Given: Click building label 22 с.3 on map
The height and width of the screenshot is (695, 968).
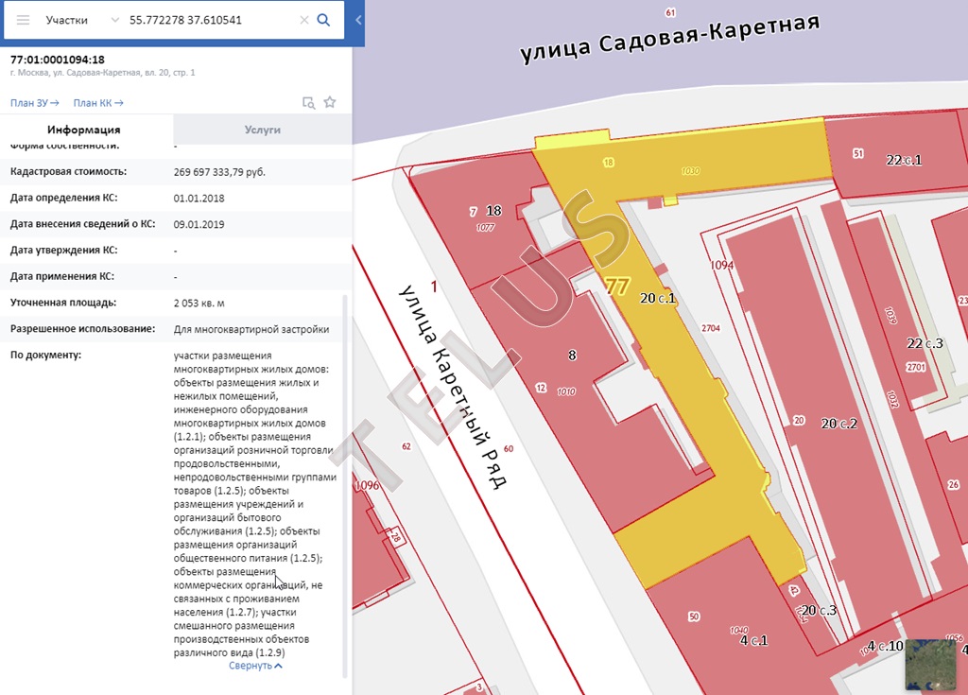Looking at the screenshot, I should coord(925,343).
